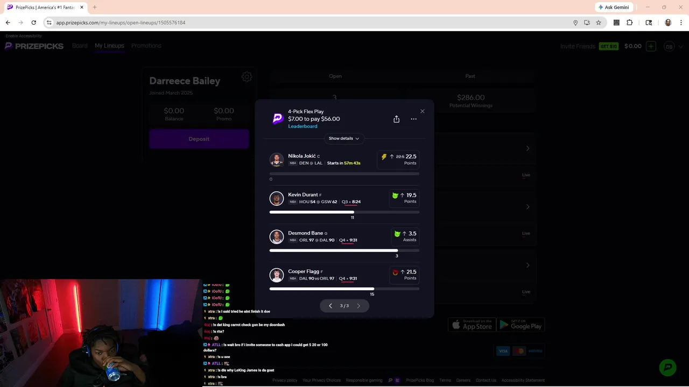Click tab search icon in toolbar
This screenshot has width=689, height=387.
click(x=649, y=23)
